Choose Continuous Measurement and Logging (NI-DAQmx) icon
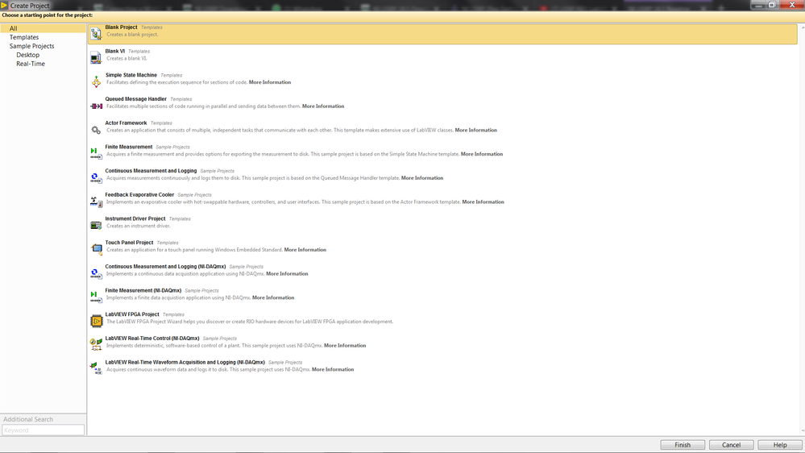Screen dimensions: 805x453 click(96, 273)
